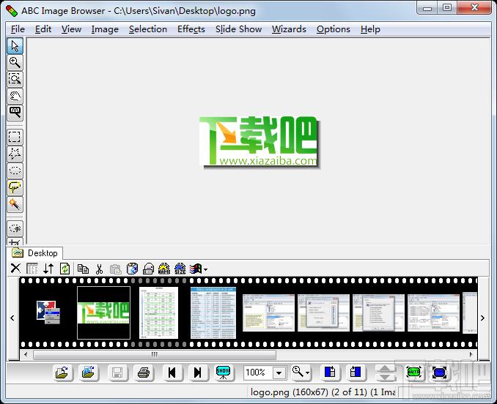The image size is (497, 404).
Task: Click the copy icon in thumbnail toolbar
Action: 83,269
